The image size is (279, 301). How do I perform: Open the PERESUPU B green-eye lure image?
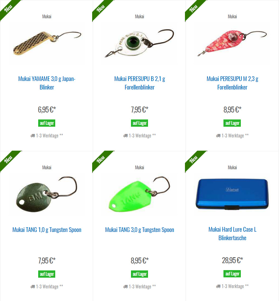(139, 43)
